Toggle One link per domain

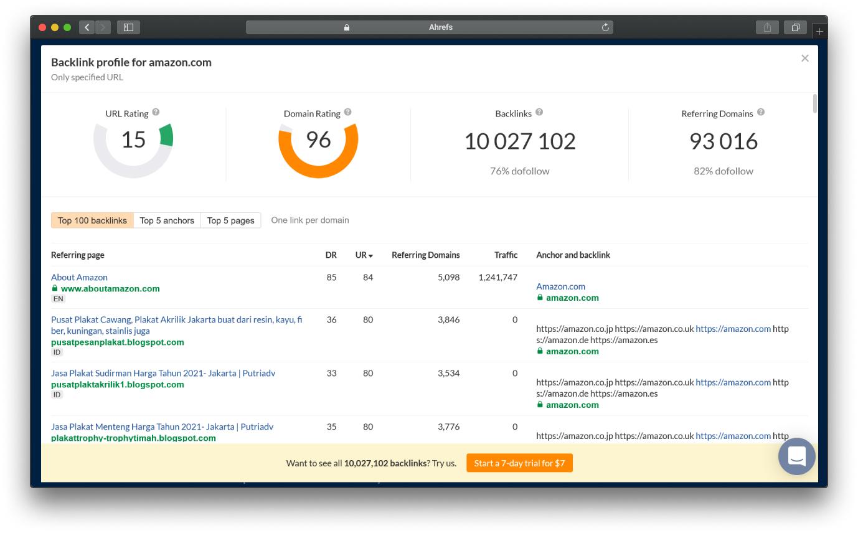310,220
